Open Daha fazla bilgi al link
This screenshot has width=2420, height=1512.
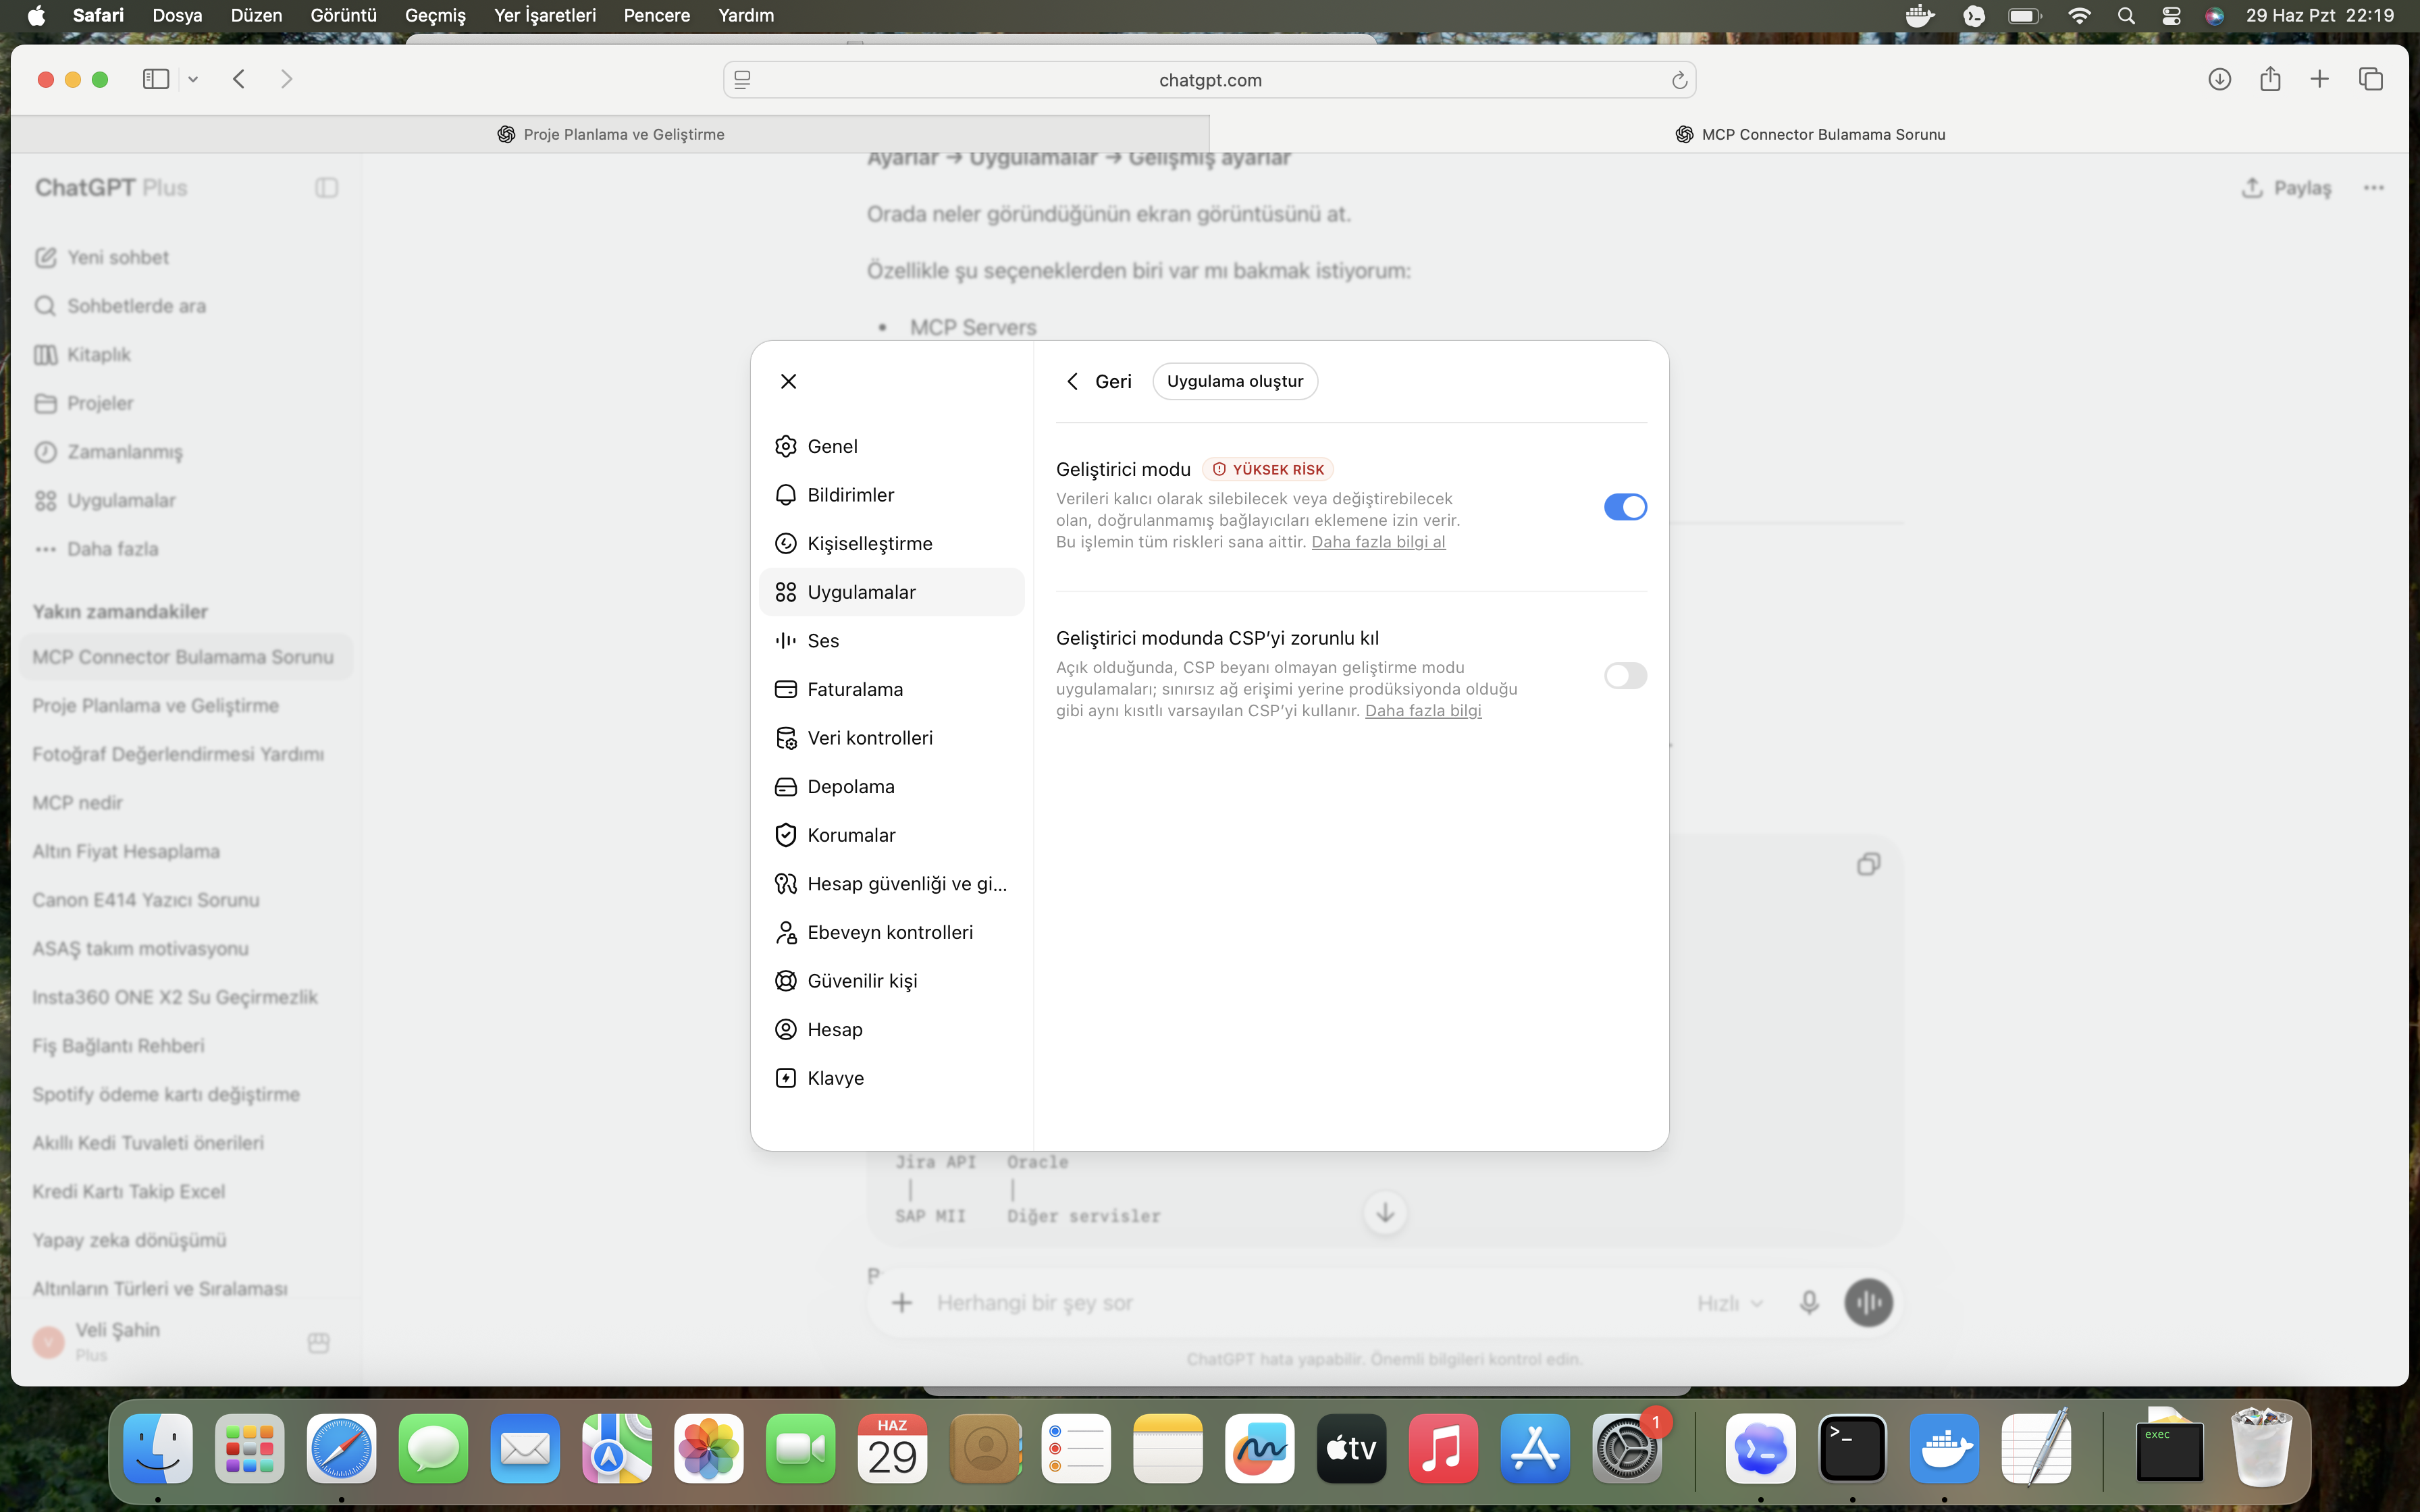(1378, 542)
